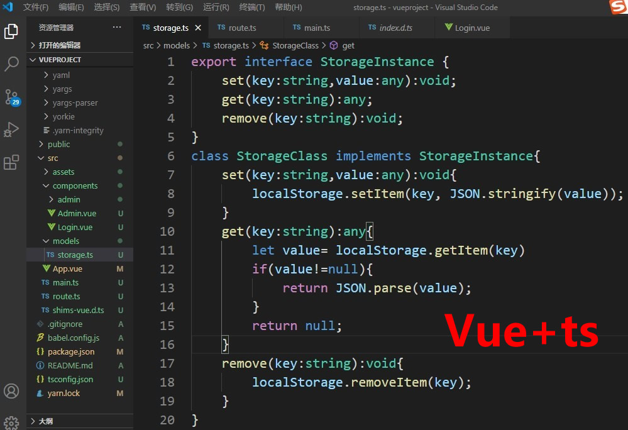Expand the yaml folder
Viewport: 628px width, 430px height.
80,75
